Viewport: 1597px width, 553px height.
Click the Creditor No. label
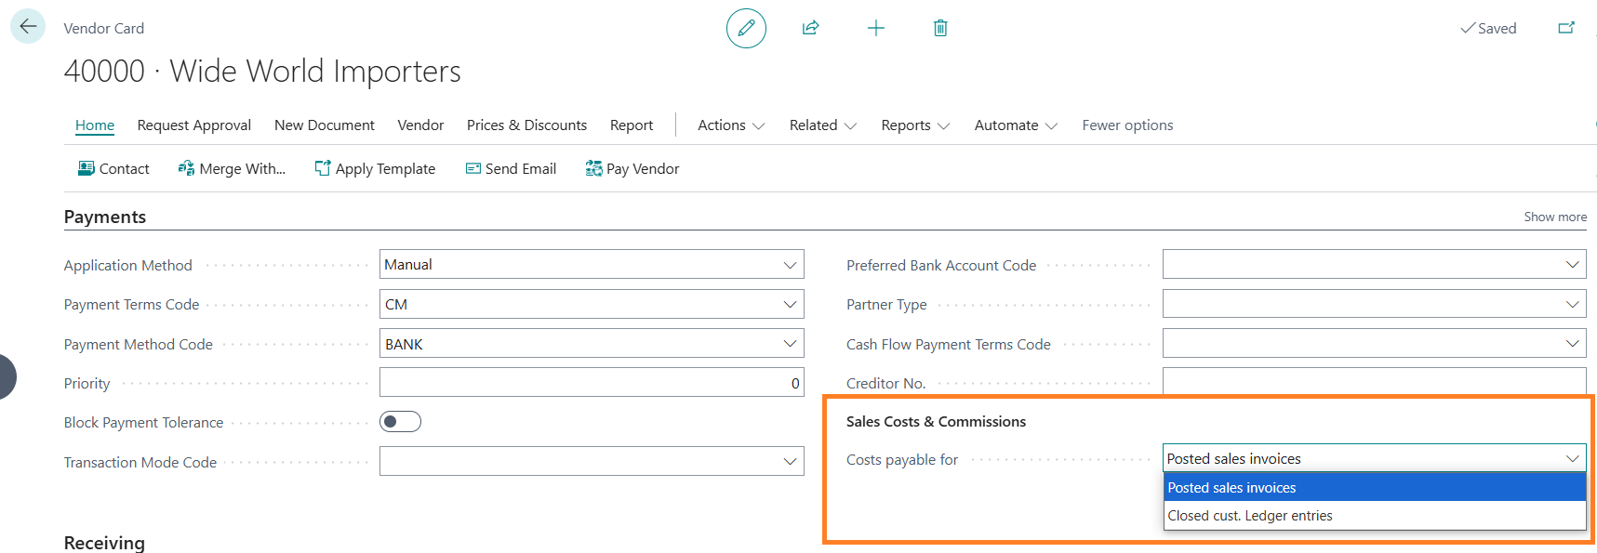tap(886, 383)
